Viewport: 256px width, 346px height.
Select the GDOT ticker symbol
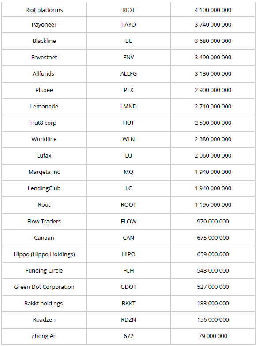coord(128,287)
